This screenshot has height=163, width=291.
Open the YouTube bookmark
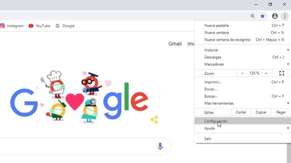point(40,26)
